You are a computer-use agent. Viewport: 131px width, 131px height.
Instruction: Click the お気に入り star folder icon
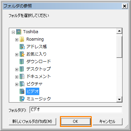(x=22, y=54)
